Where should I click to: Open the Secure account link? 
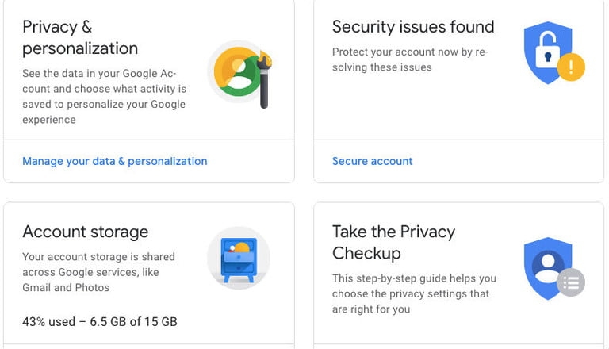372,161
